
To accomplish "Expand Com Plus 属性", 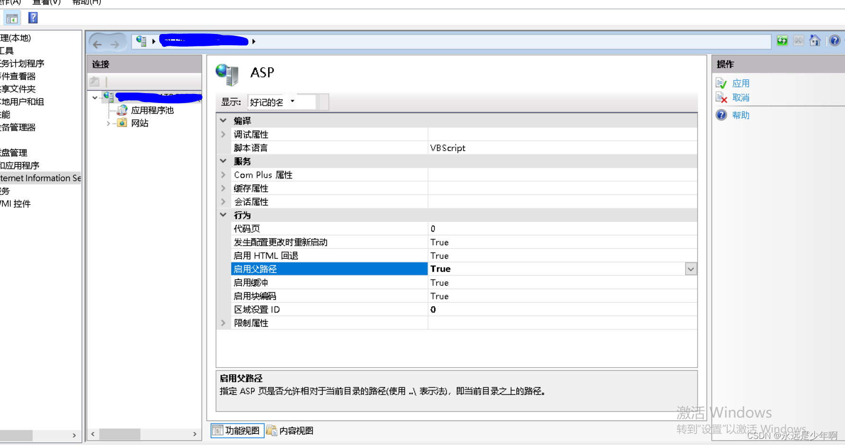I will 223,175.
